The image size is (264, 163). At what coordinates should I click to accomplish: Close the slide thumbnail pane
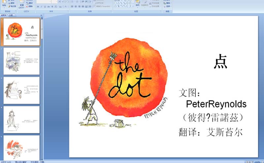[41, 15]
